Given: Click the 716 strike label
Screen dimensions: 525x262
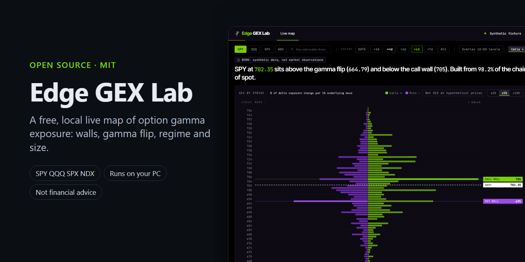Looking at the screenshot, I should click(x=249, y=155).
